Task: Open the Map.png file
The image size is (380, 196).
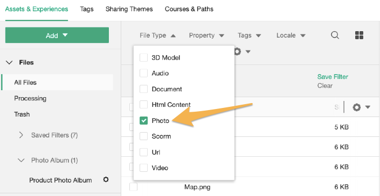Action: coord(197,187)
